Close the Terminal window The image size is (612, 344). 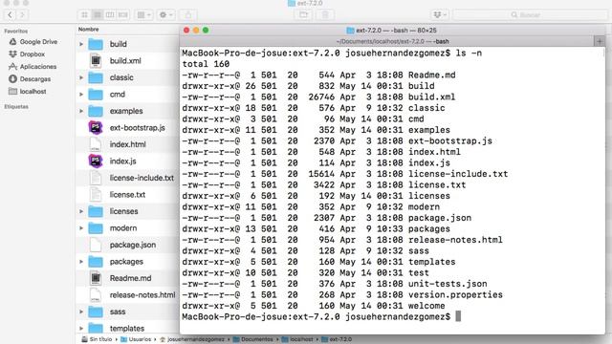click(x=186, y=31)
